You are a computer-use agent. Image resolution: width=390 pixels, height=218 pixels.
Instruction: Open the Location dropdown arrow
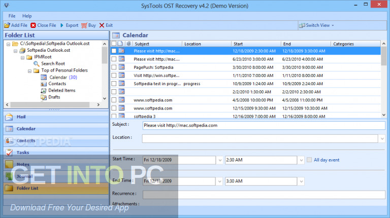pos(382,138)
